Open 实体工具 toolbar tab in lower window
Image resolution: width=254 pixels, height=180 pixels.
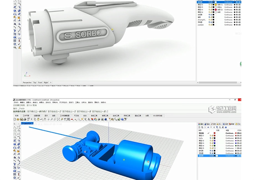(x=116, y=116)
